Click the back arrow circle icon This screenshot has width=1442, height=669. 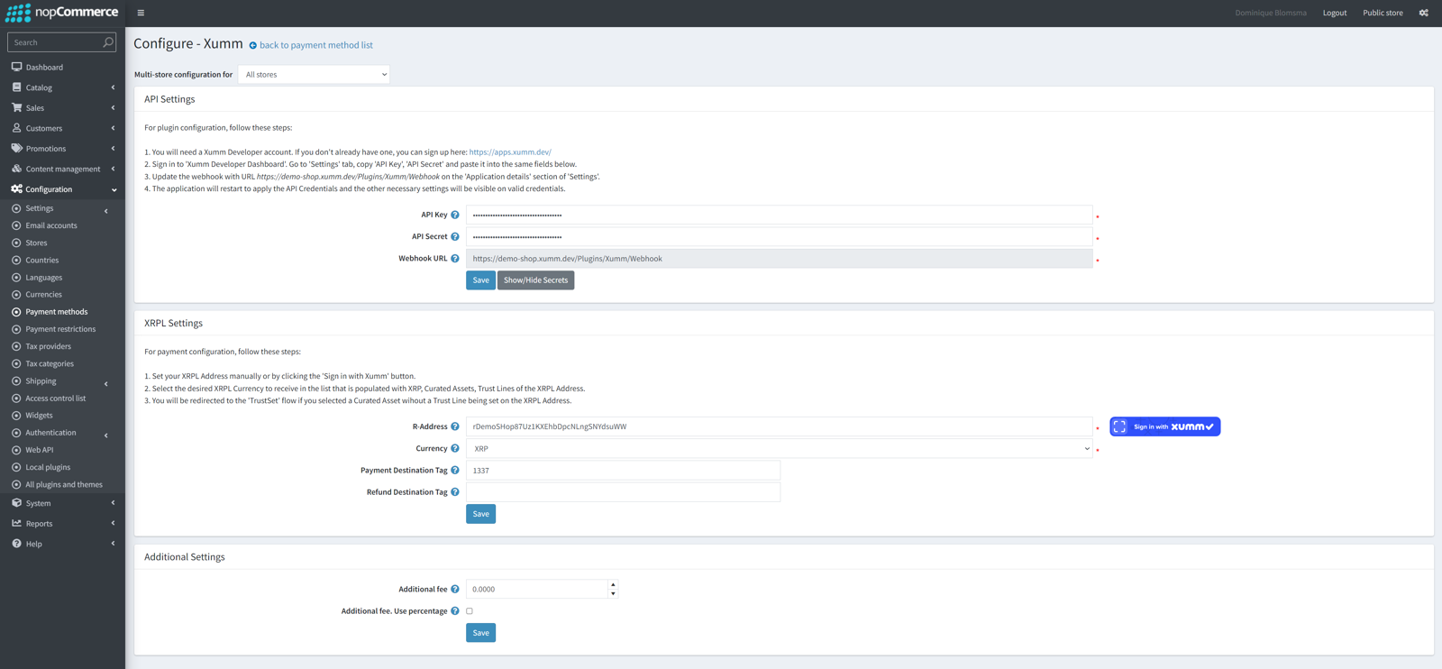(253, 45)
